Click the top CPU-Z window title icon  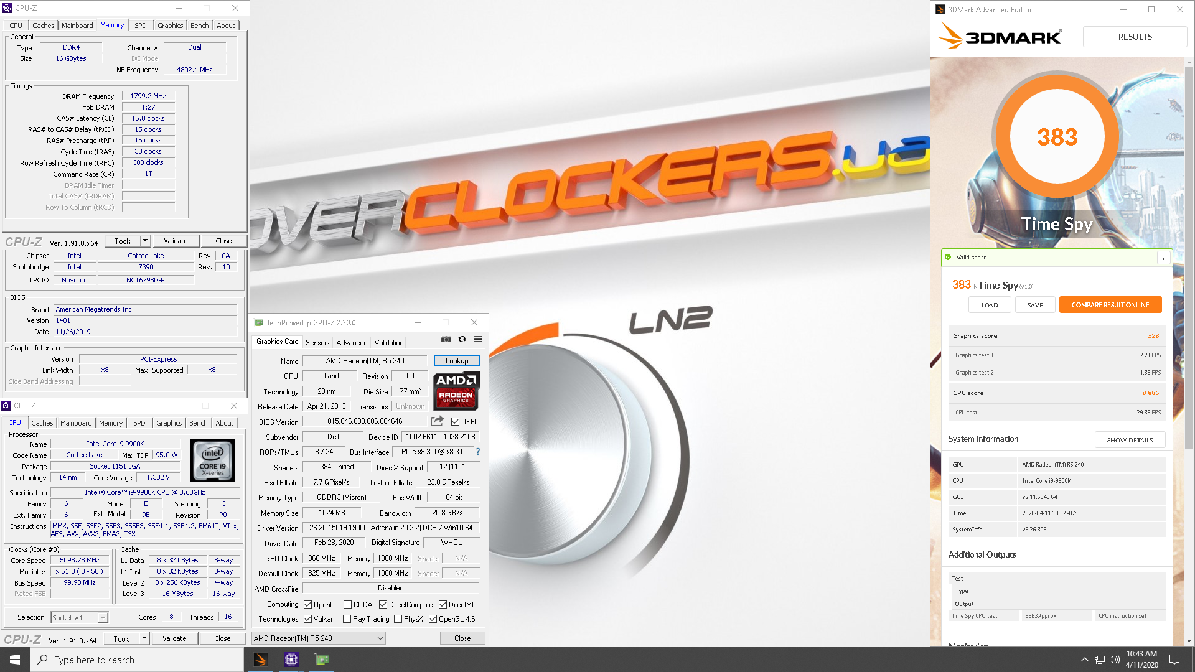7,8
